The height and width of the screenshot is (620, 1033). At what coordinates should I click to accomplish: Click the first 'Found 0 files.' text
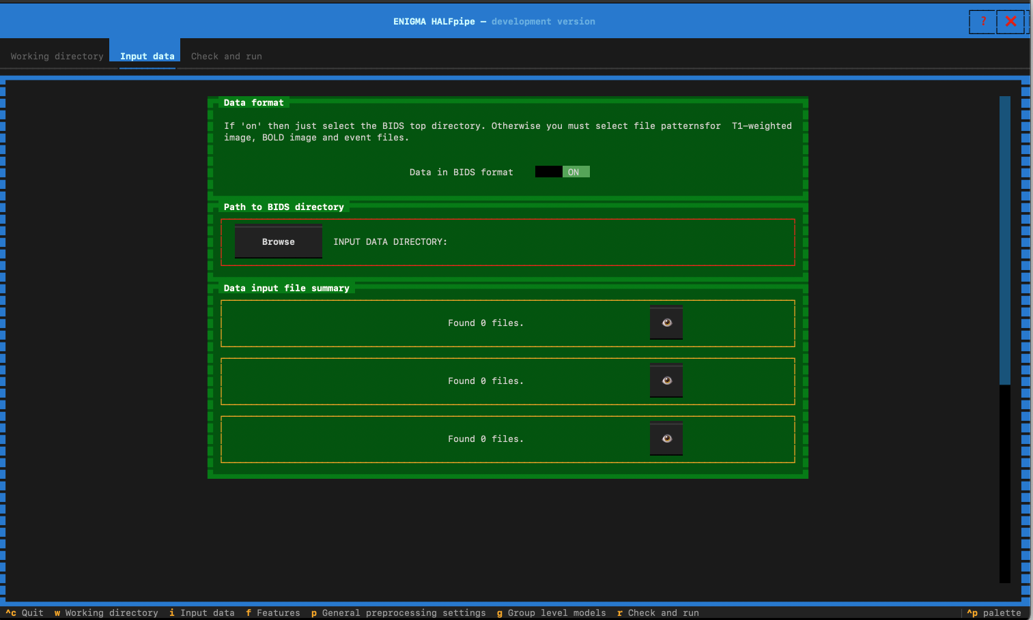(x=486, y=323)
